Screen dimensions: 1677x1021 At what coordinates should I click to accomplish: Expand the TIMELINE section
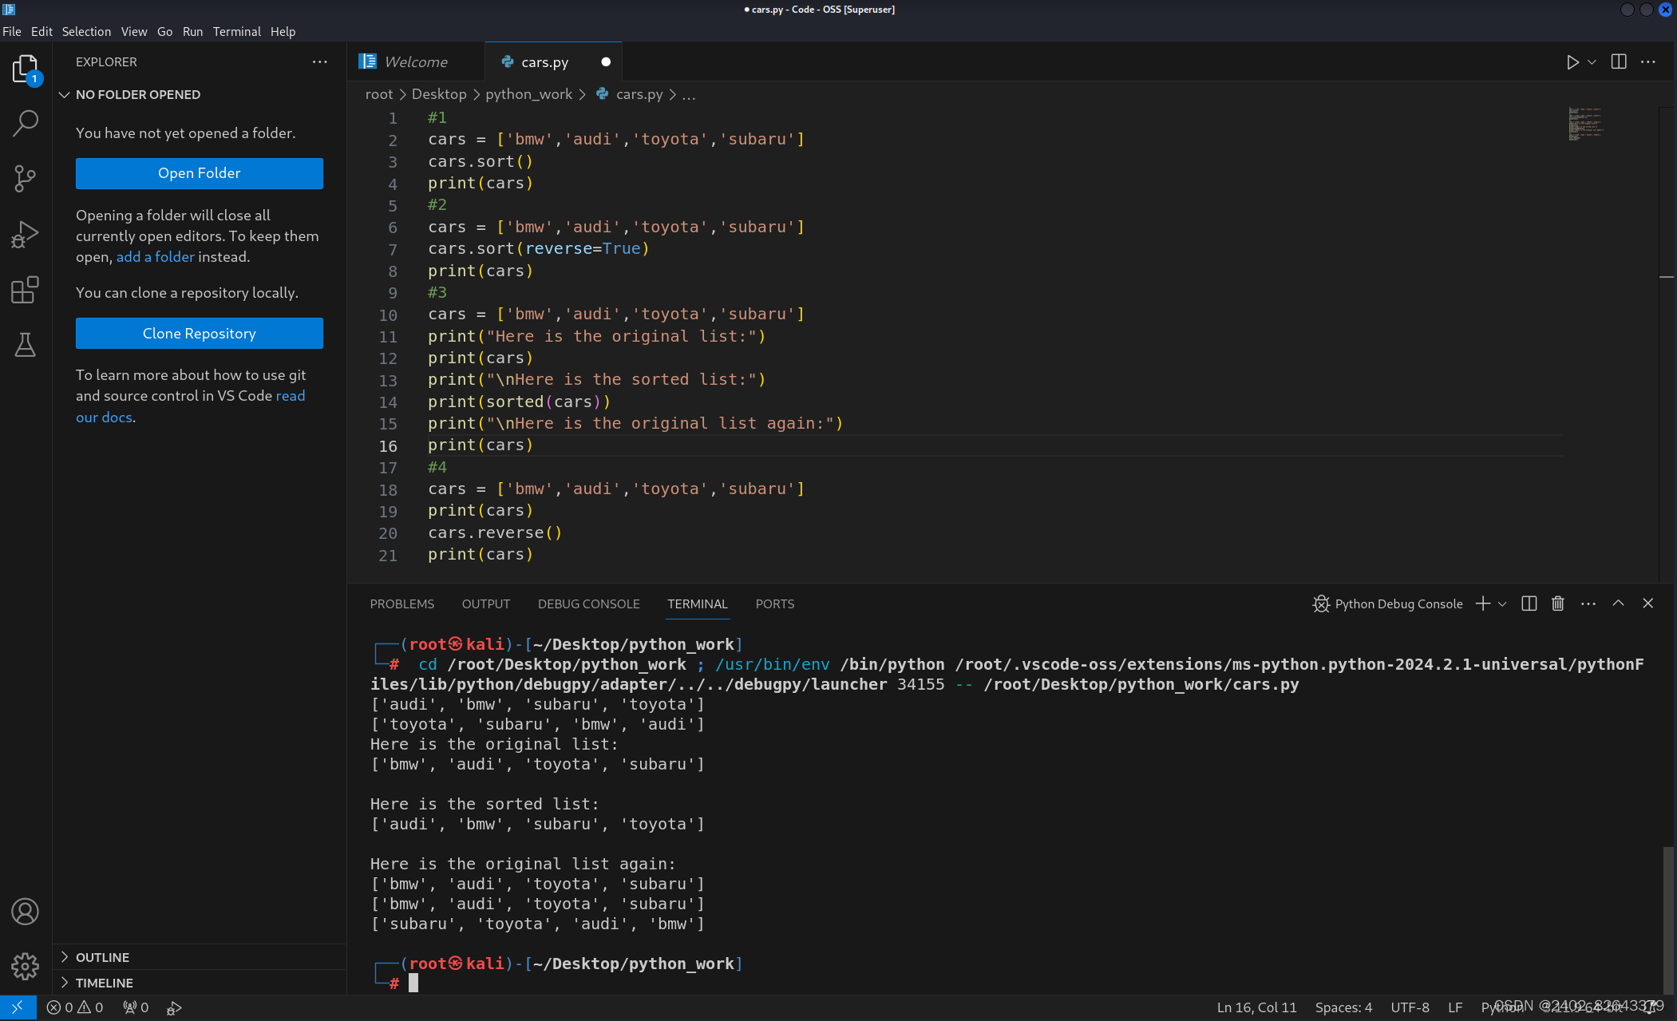(200, 983)
